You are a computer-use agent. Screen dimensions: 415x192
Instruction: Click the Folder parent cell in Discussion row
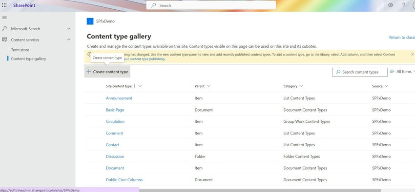(200, 156)
